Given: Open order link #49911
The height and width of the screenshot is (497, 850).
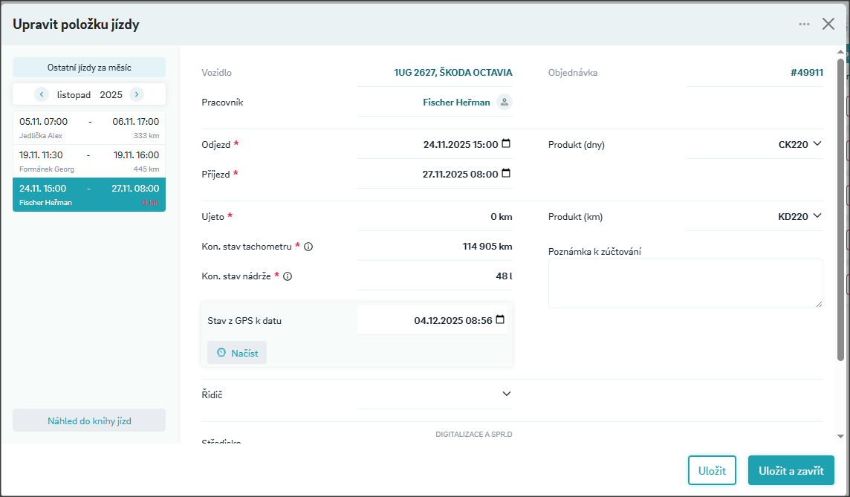Looking at the screenshot, I should pyautogui.click(x=806, y=73).
